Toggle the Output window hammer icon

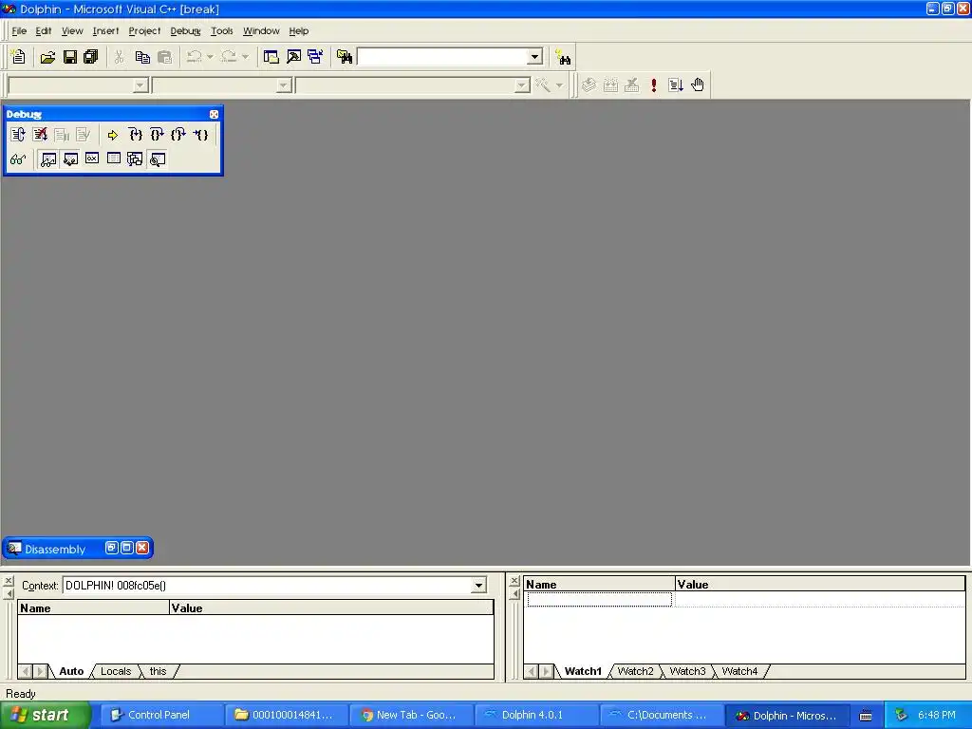[293, 57]
